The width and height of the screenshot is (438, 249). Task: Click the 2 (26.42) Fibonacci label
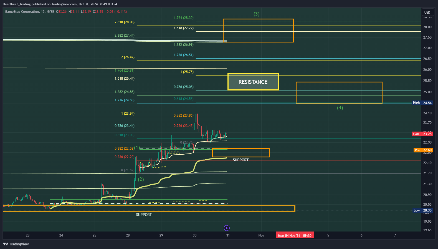[128, 57]
